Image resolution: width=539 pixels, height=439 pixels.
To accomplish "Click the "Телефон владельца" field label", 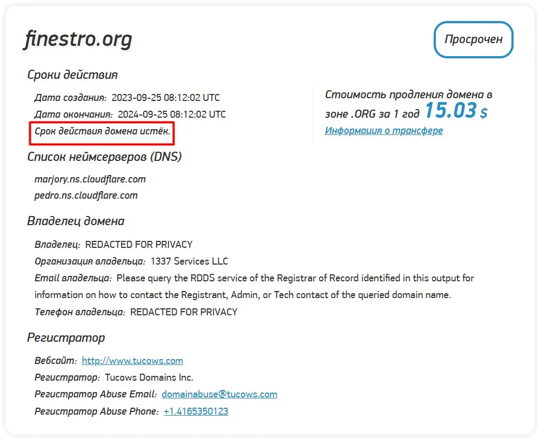I will coord(80,312).
